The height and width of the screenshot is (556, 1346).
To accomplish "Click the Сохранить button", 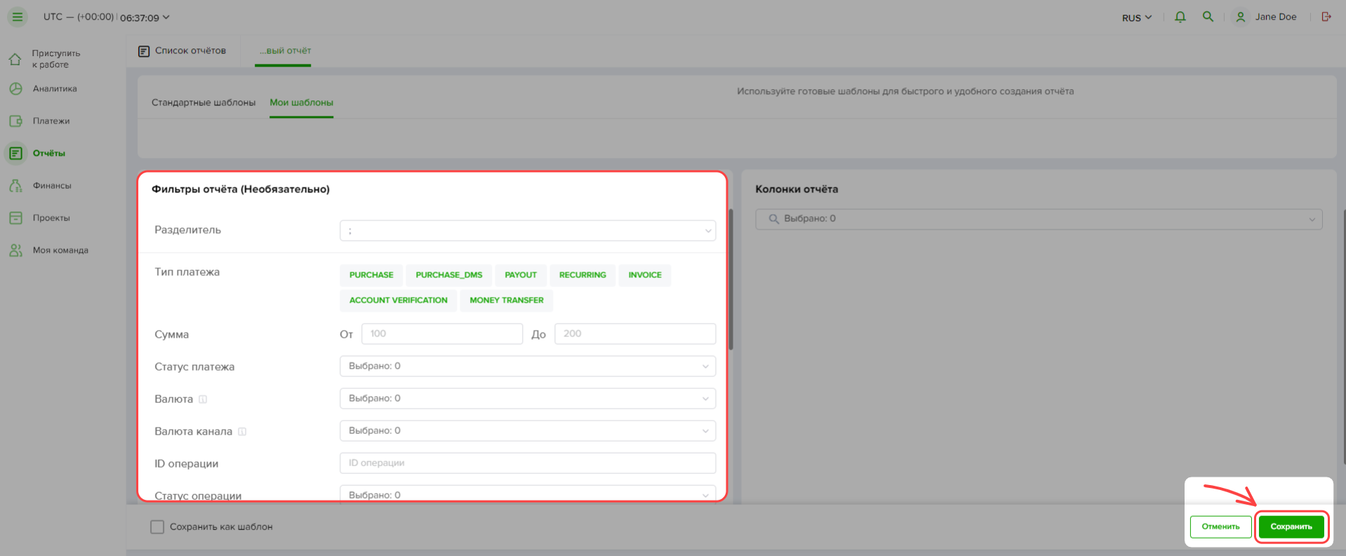I will pos(1291,527).
